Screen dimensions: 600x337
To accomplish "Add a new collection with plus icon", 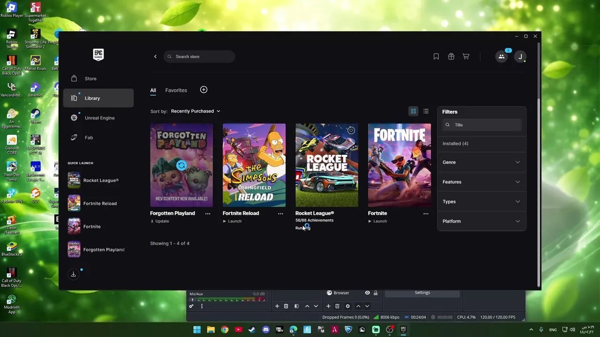I will [x=203, y=90].
